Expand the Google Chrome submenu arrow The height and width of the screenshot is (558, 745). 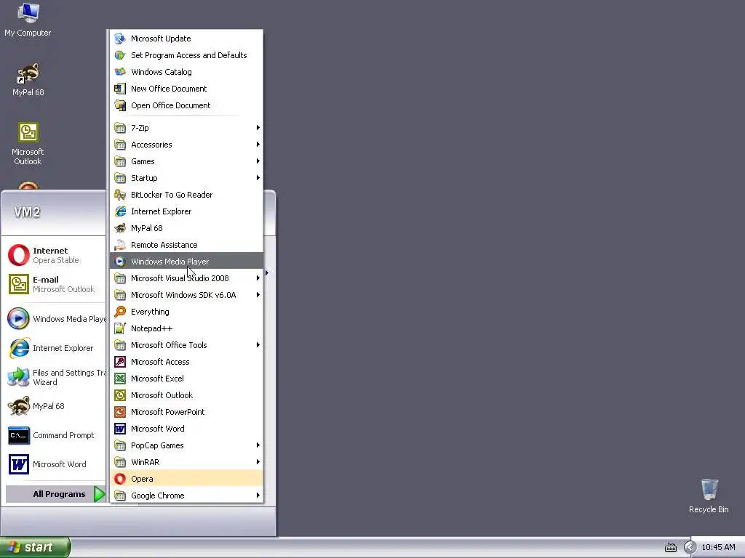(x=258, y=496)
